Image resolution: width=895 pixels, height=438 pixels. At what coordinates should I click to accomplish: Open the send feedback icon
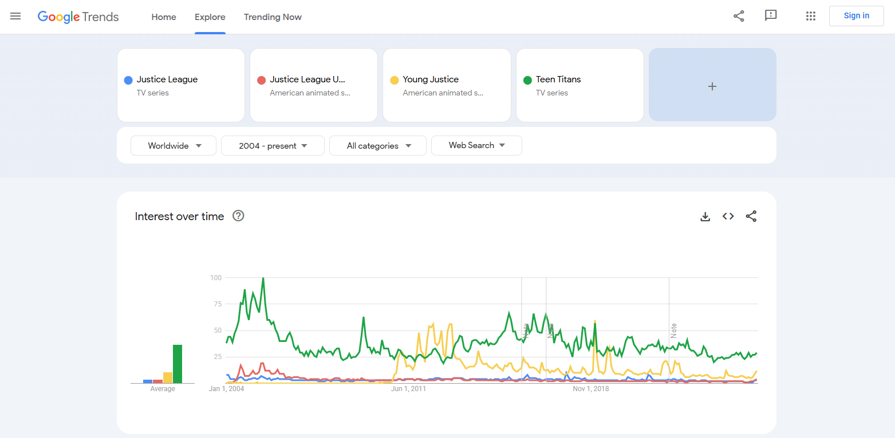coord(771,16)
